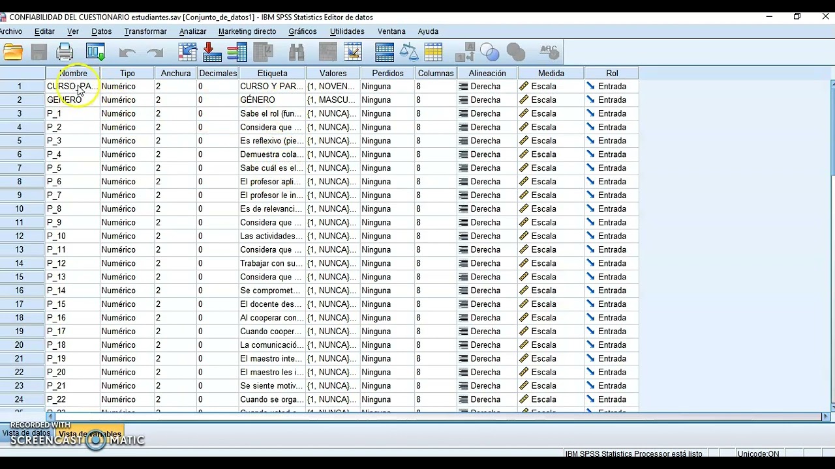
Task: Click label cell 'Las actividades...'
Action: tap(272, 236)
